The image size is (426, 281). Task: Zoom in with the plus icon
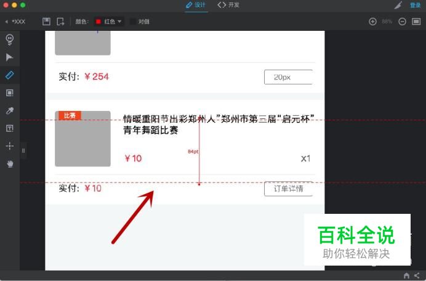pos(373,22)
